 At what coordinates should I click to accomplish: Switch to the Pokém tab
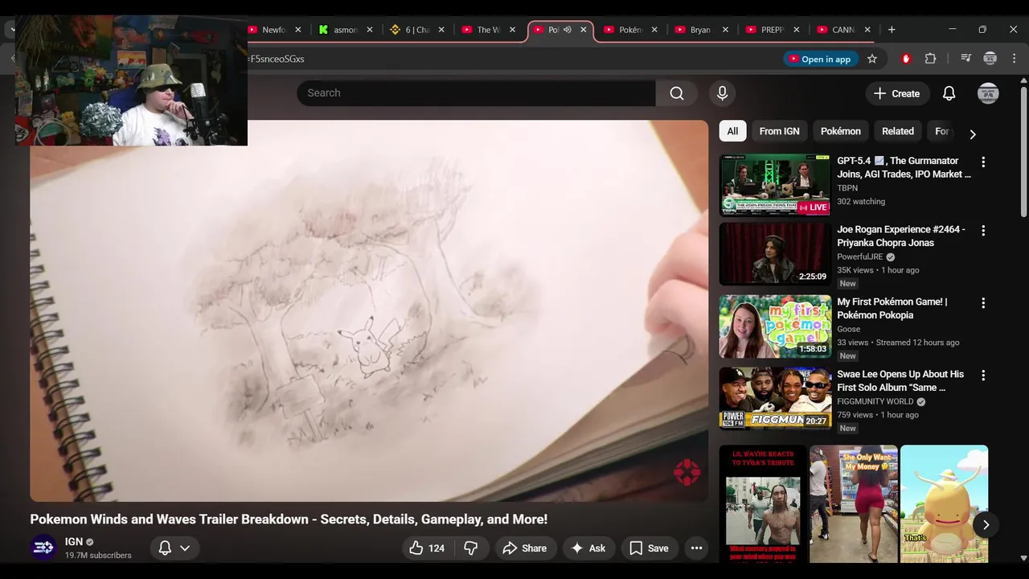click(x=630, y=30)
